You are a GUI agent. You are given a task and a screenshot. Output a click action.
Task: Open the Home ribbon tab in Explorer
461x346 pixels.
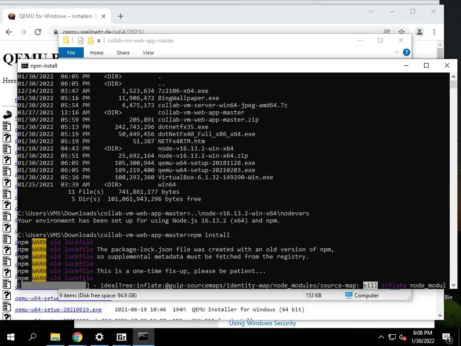(97, 53)
